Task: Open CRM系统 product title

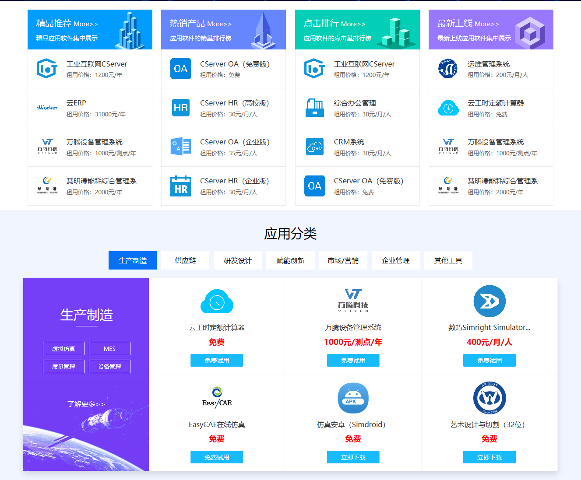Action: (349, 142)
